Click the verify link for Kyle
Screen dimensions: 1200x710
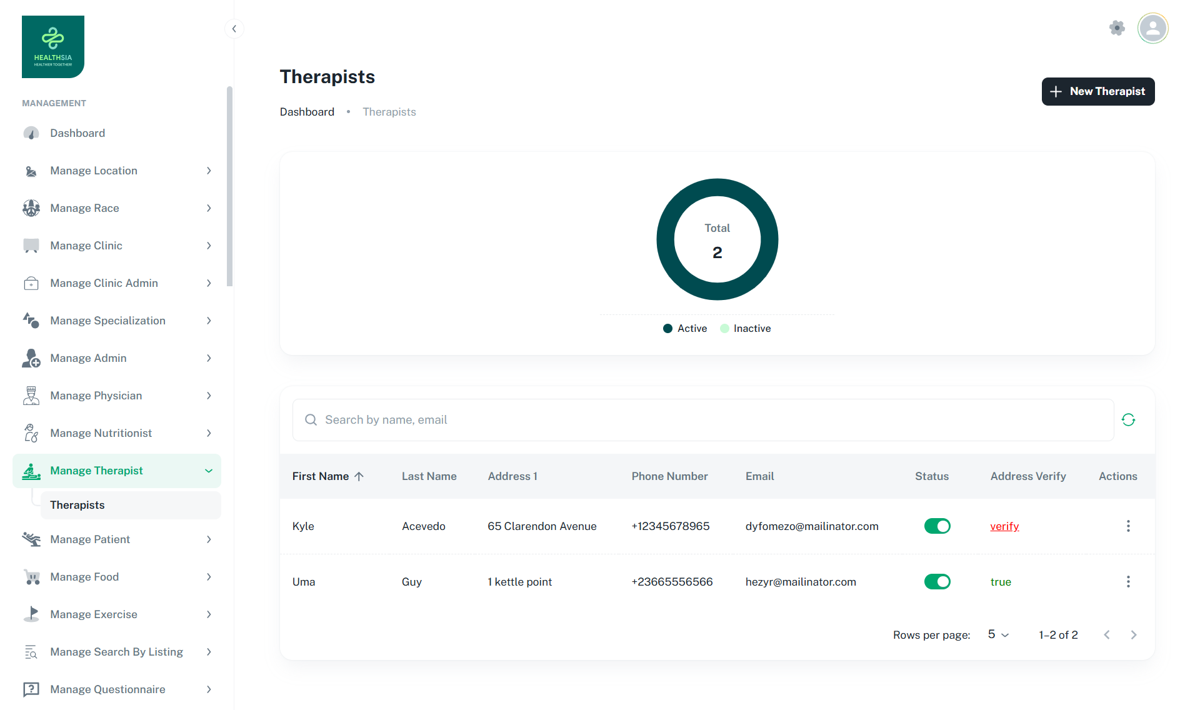[1004, 526]
